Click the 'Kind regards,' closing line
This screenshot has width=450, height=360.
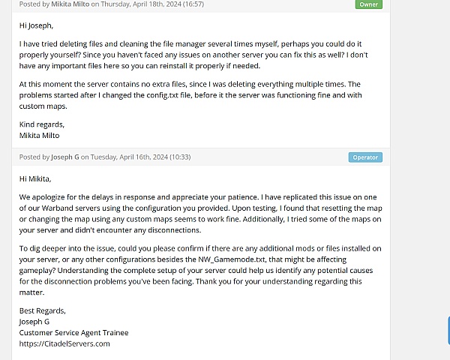pyautogui.click(x=42, y=124)
